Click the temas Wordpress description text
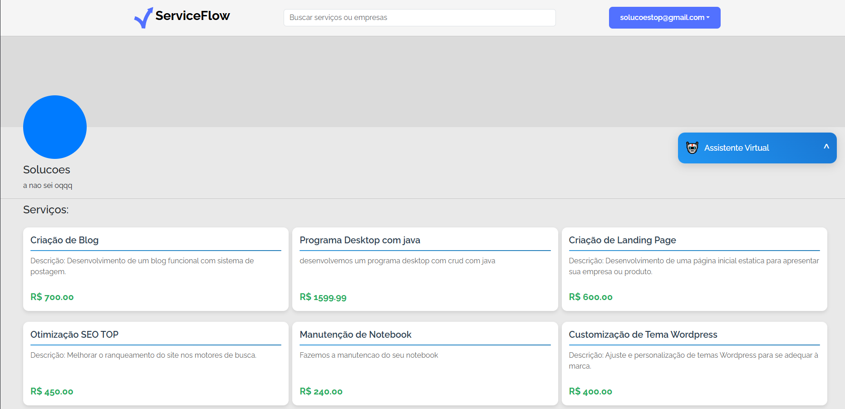This screenshot has height=409, width=845. [693, 360]
